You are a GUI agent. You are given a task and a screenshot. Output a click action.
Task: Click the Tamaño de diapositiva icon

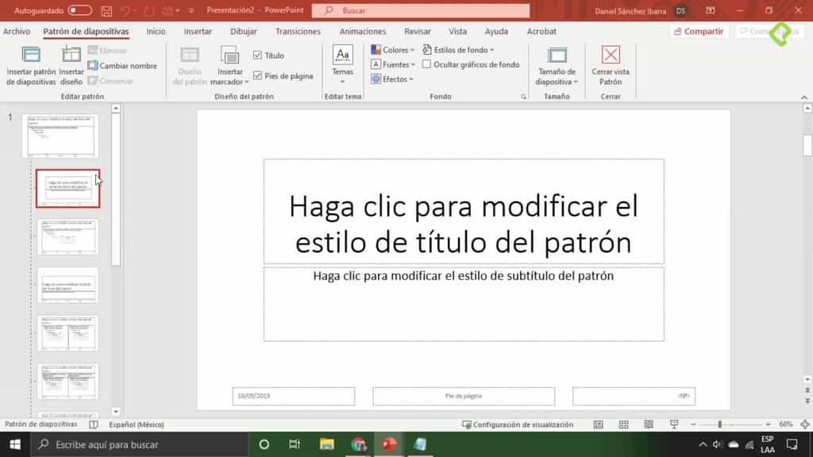pyautogui.click(x=557, y=55)
